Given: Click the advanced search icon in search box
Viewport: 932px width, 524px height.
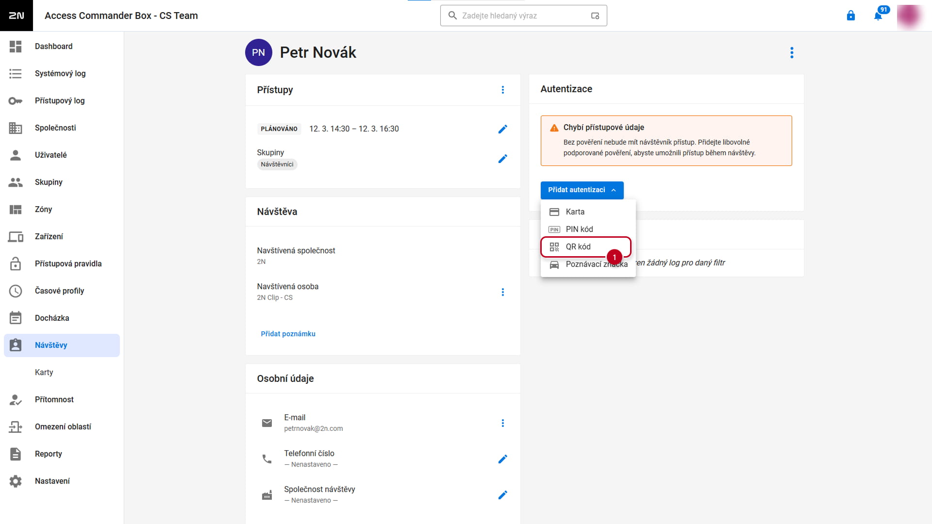Looking at the screenshot, I should [x=595, y=16].
